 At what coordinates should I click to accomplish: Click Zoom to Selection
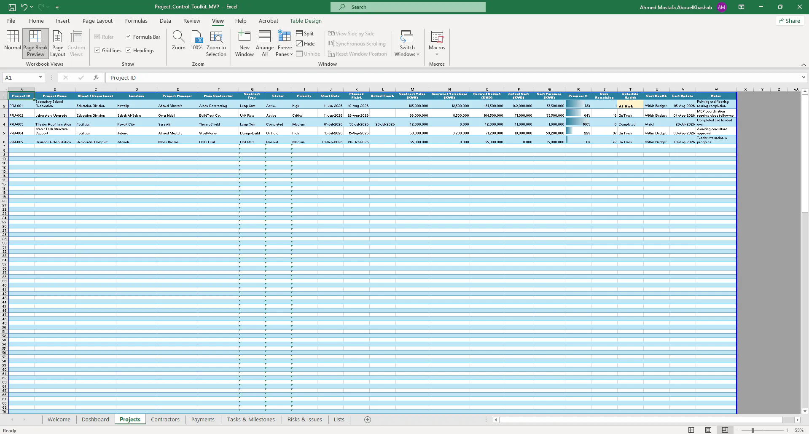216,43
